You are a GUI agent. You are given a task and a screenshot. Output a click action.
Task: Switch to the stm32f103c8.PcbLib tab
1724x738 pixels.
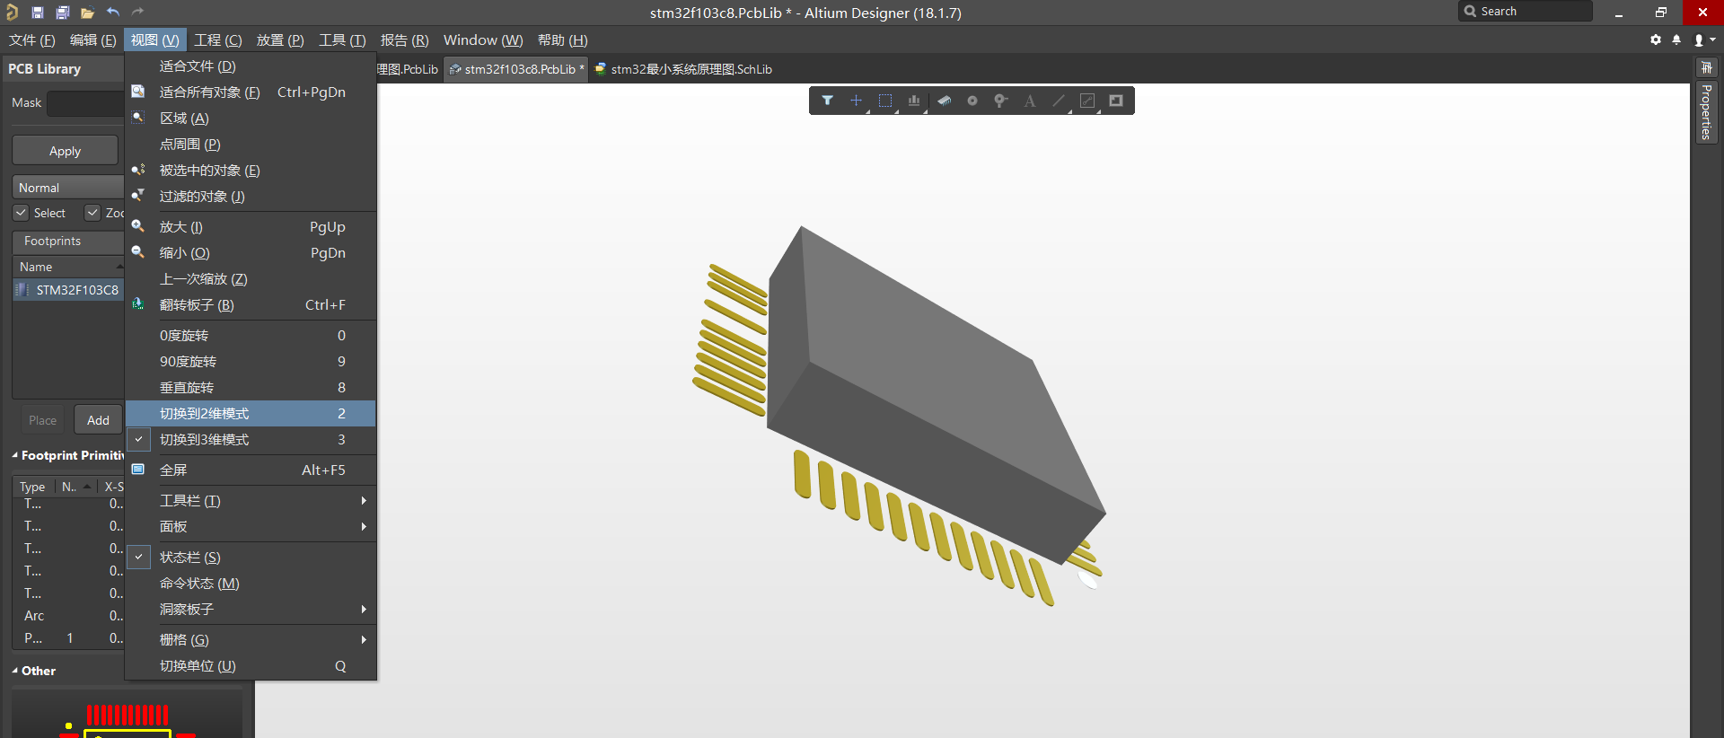(517, 69)
